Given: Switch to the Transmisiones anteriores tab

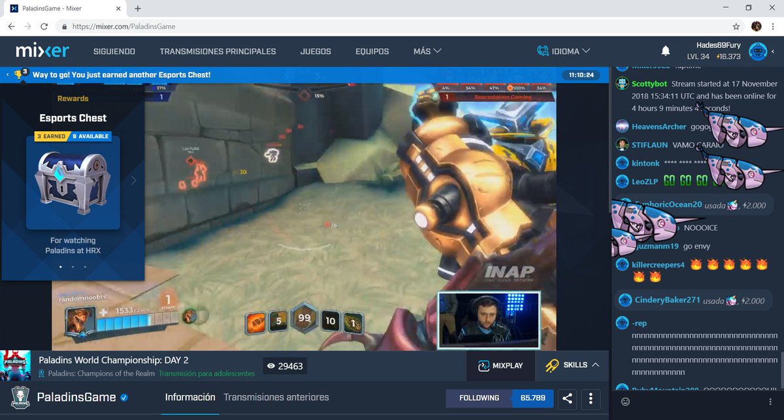Looking at the screenshot, I should 276,397.
